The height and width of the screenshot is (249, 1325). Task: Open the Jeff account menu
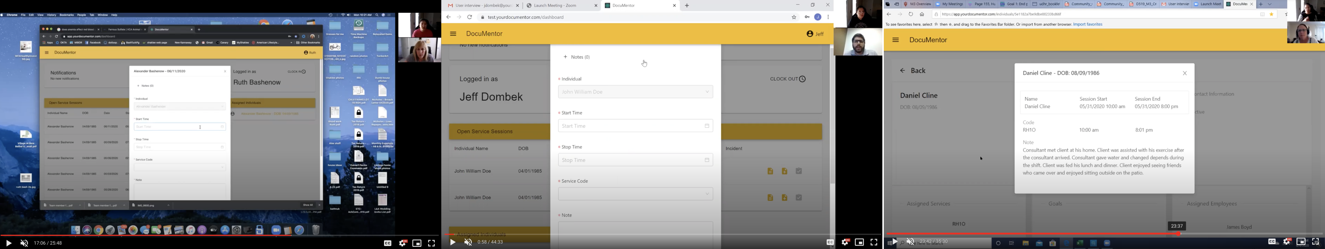(x=815, y=34)
